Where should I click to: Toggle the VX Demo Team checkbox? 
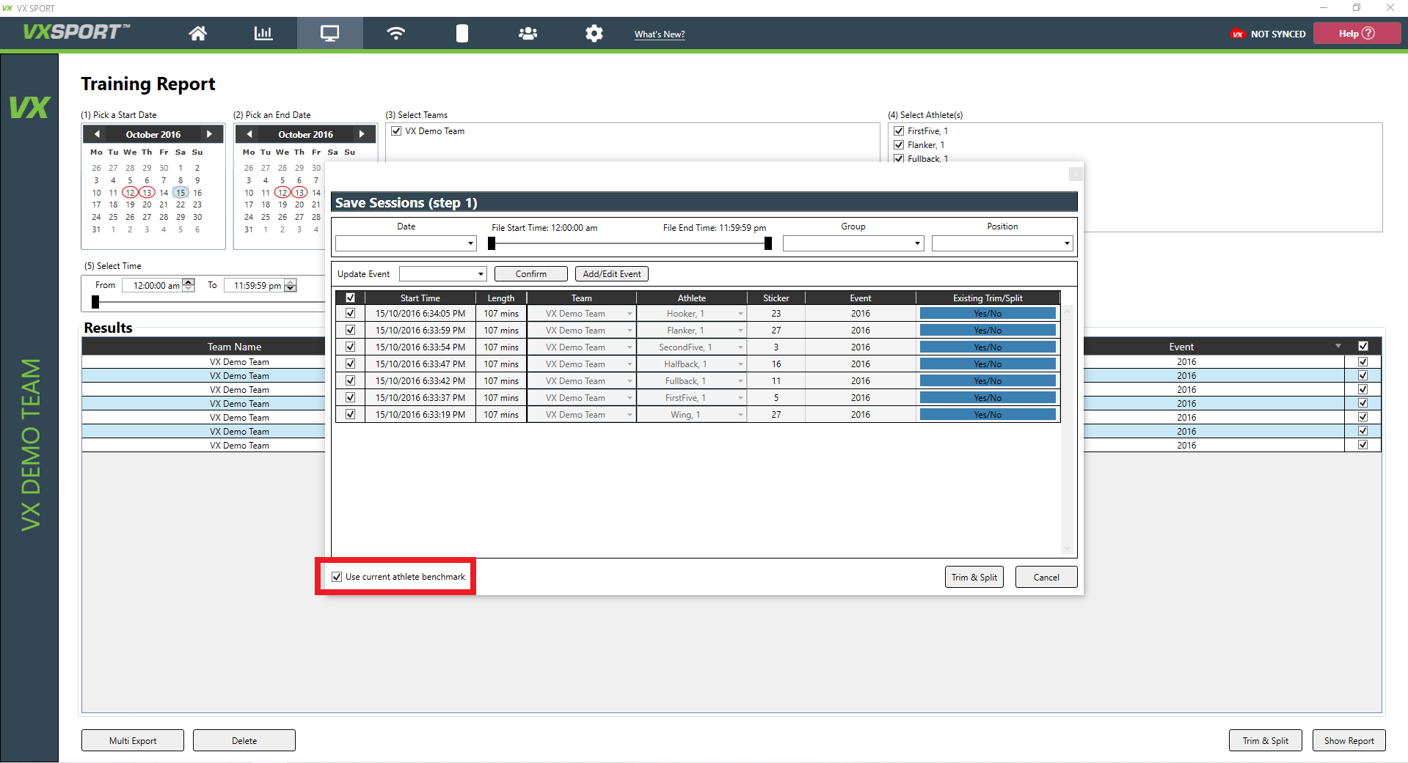coord(396,131)
